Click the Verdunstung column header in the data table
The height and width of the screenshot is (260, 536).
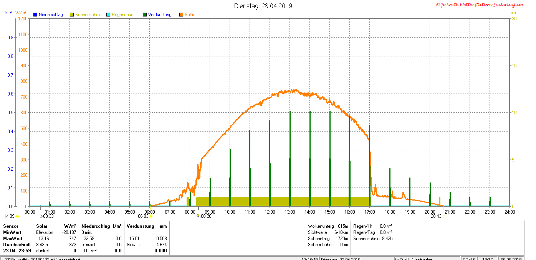coord(141,226)
